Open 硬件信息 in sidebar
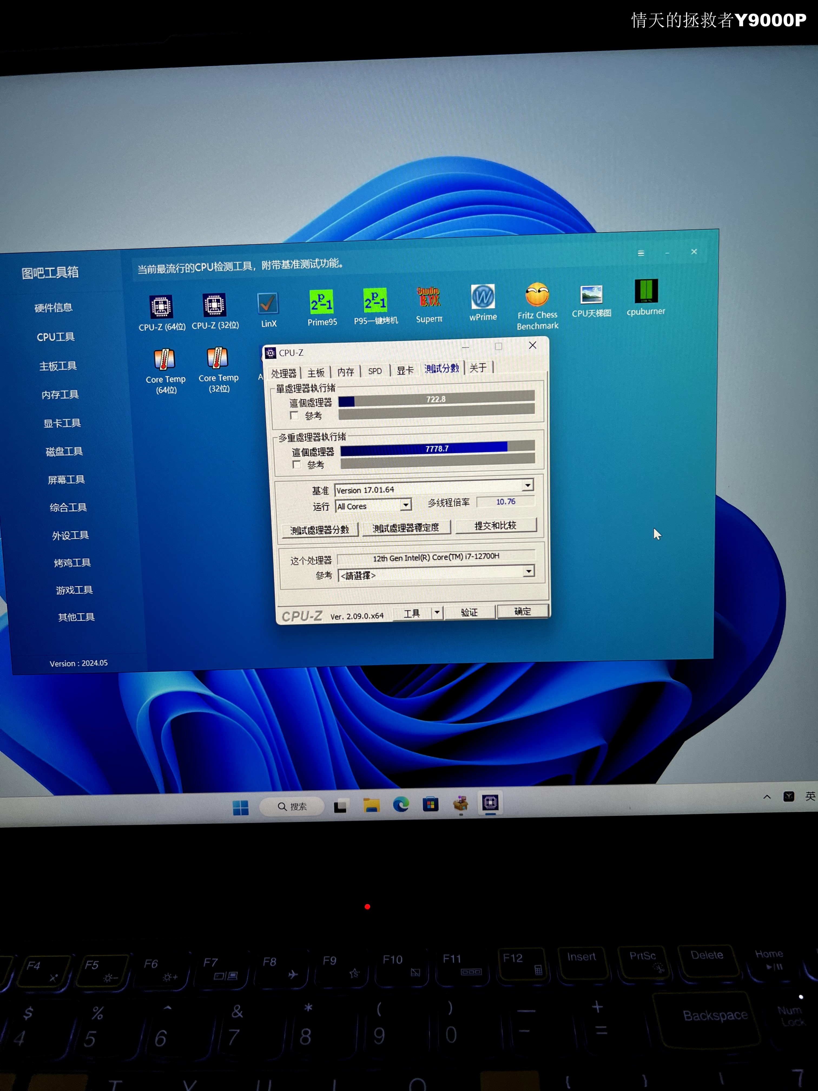The width and height of the screenshot is (818, 1091). click(x=53, y=308)
